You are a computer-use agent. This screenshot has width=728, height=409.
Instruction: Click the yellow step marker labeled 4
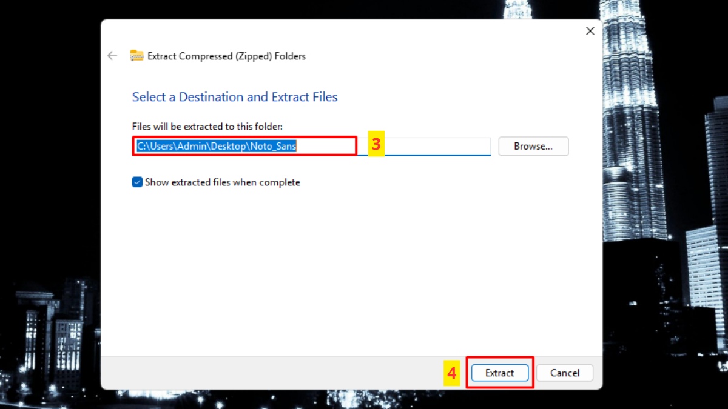pos(450,373)
